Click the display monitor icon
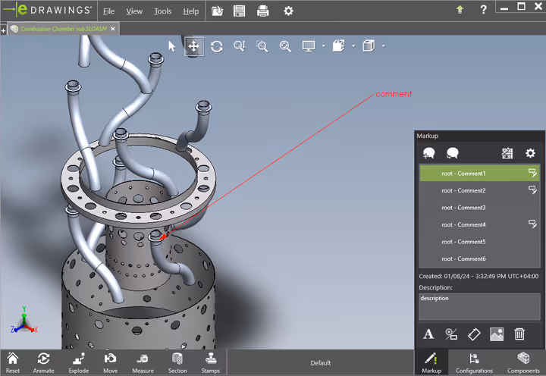546x376 pixels. point(309,46)
